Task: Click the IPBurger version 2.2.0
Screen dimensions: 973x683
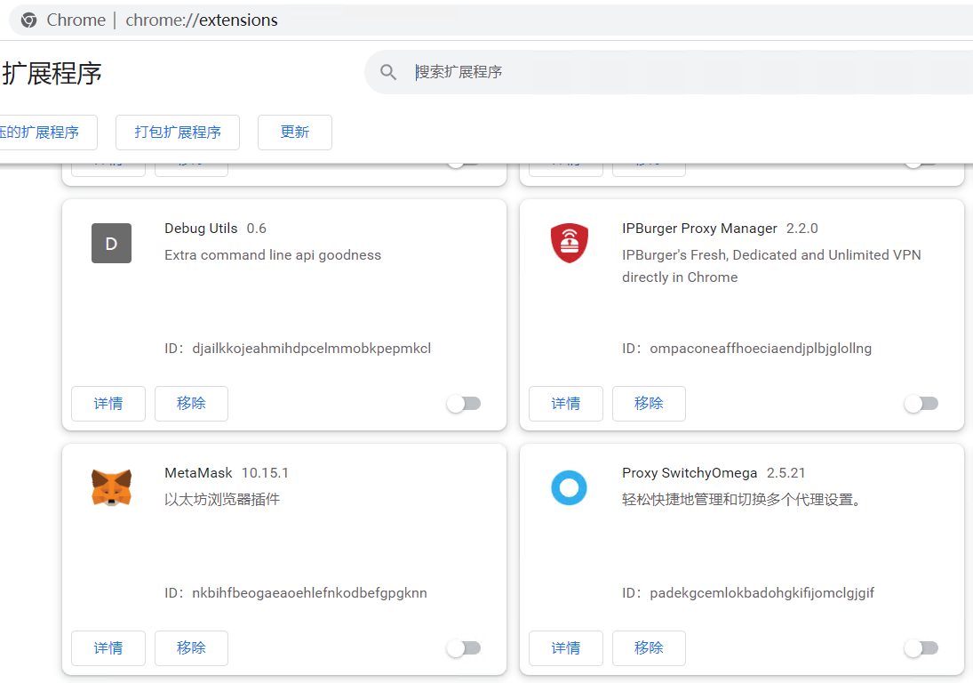Action: tap(802, 229)
